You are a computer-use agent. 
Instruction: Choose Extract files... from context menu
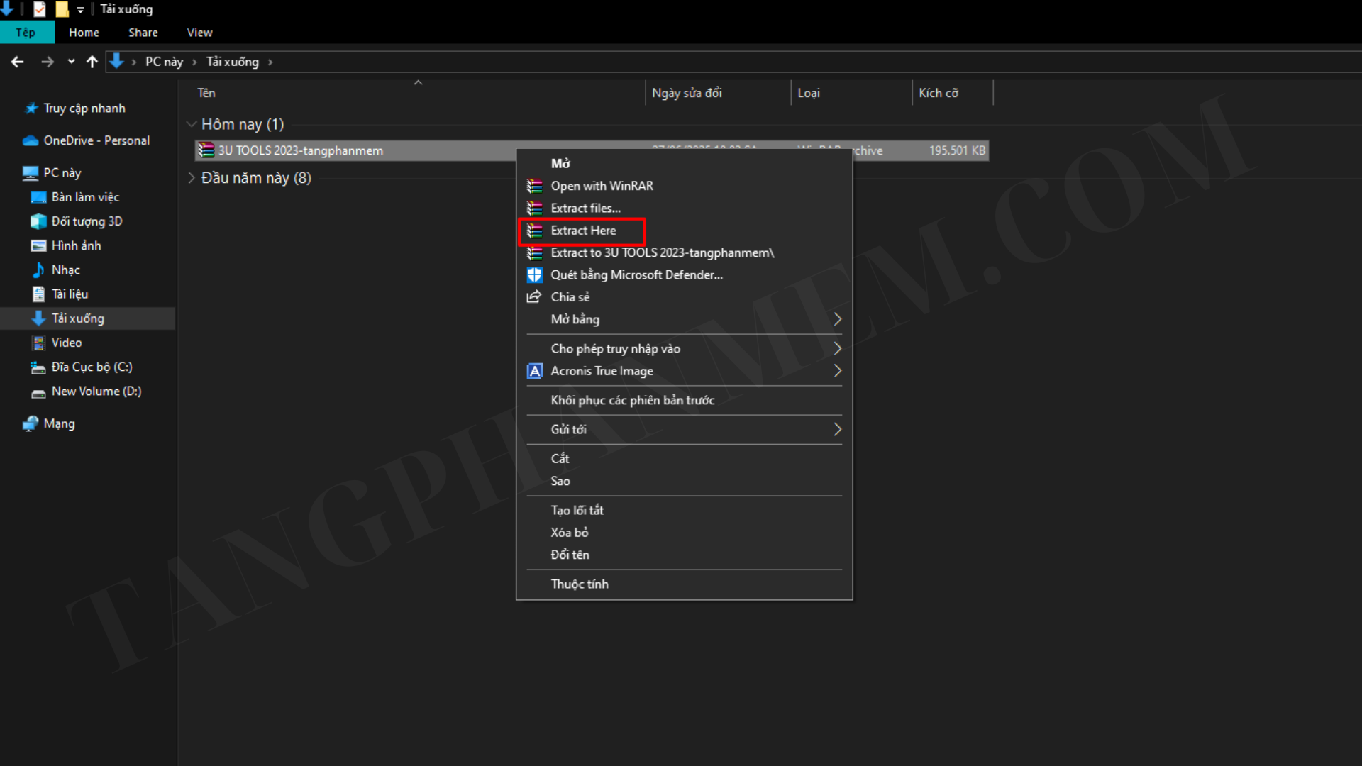[x=585, y=208]
